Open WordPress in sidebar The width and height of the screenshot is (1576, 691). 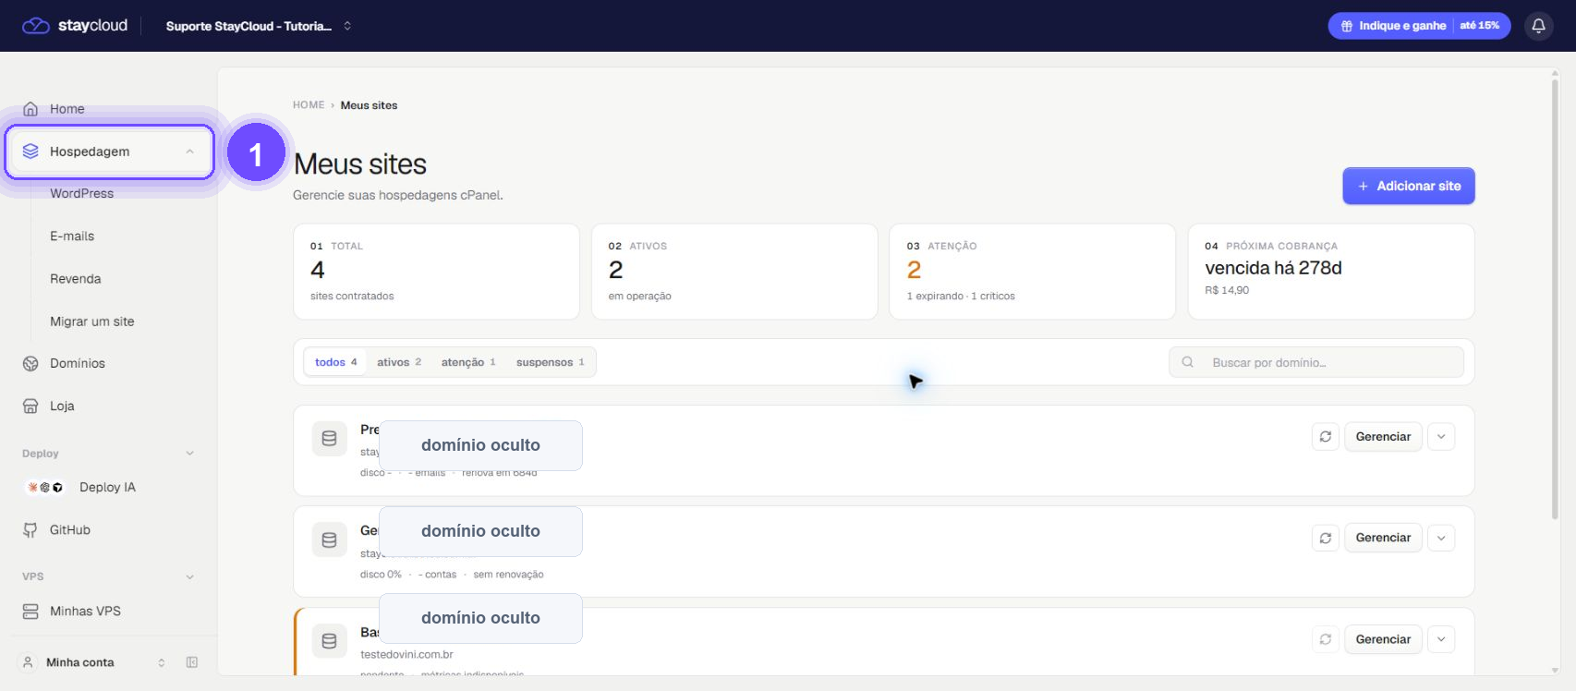tap(82, 193)
